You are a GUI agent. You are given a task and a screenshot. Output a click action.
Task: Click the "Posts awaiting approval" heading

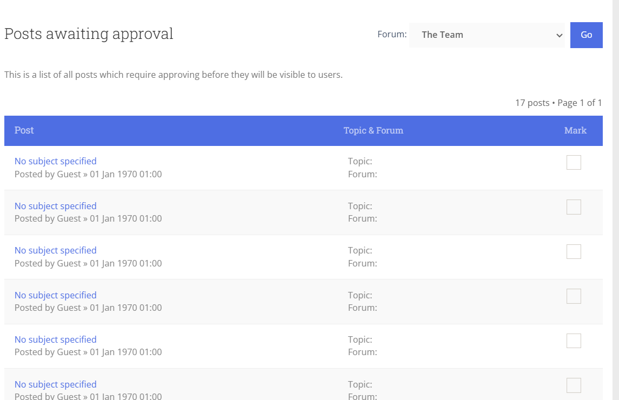pos(89,34)
